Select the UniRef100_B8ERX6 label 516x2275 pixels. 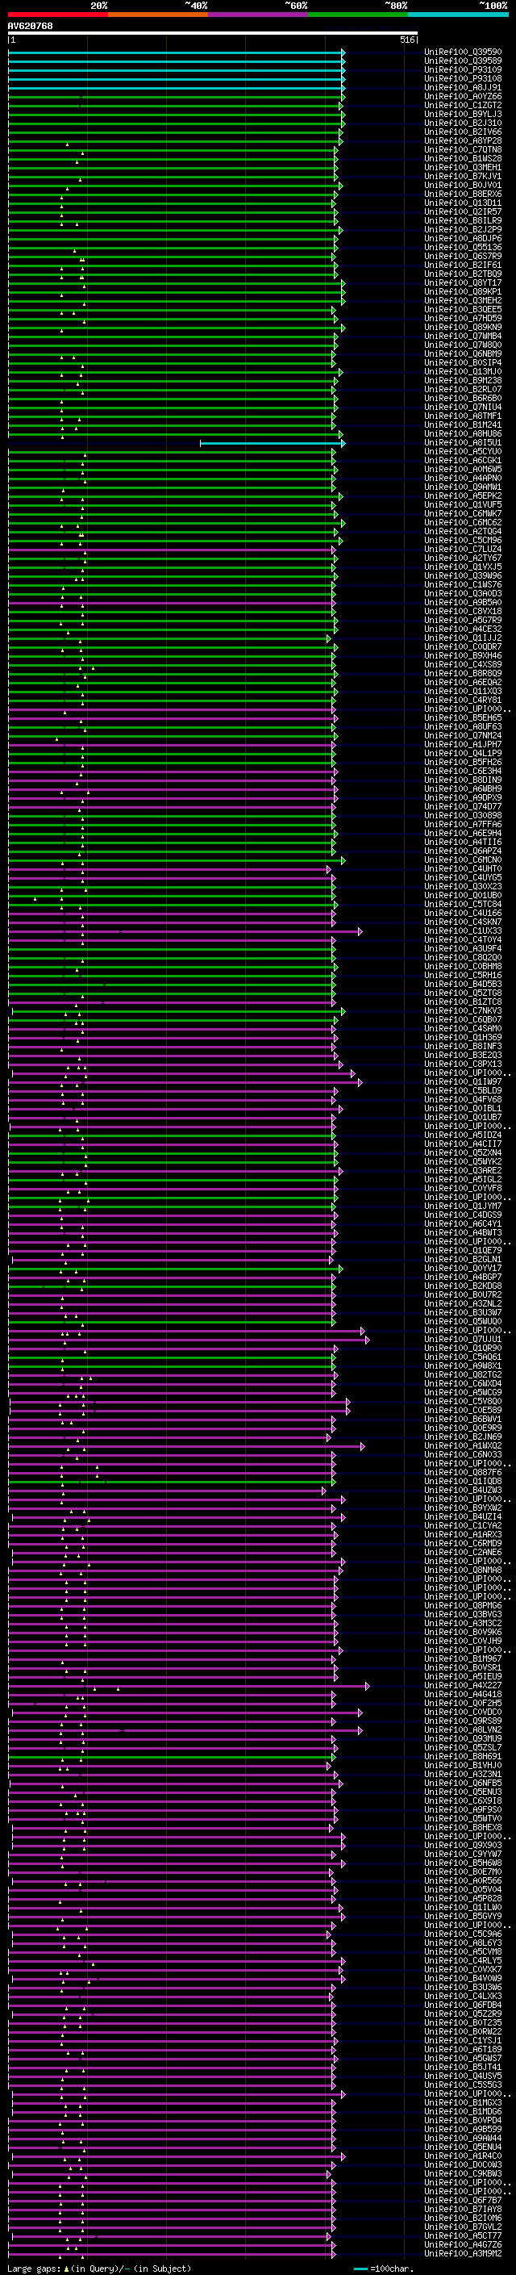point(463,194)
